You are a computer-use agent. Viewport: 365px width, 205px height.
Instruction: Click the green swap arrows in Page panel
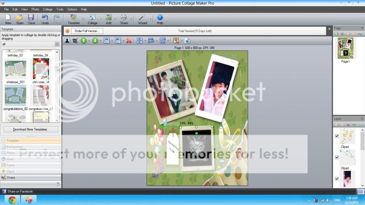tap(360, 34)
